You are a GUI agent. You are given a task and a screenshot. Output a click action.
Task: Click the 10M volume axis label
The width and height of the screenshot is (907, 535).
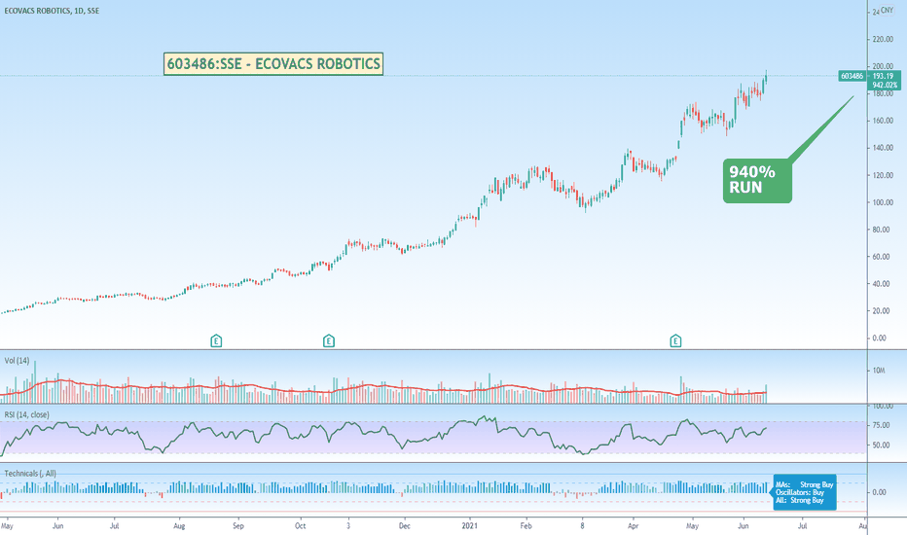point(878,371)
